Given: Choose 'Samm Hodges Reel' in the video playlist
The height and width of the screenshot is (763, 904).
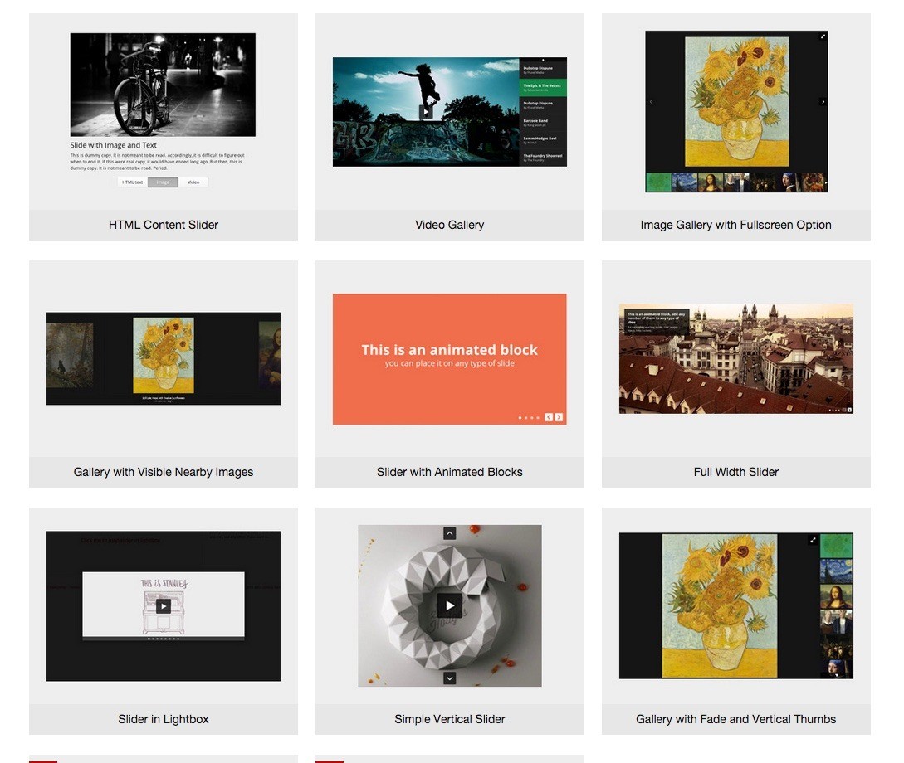Looking at the screenshot, I should point(543,140).
